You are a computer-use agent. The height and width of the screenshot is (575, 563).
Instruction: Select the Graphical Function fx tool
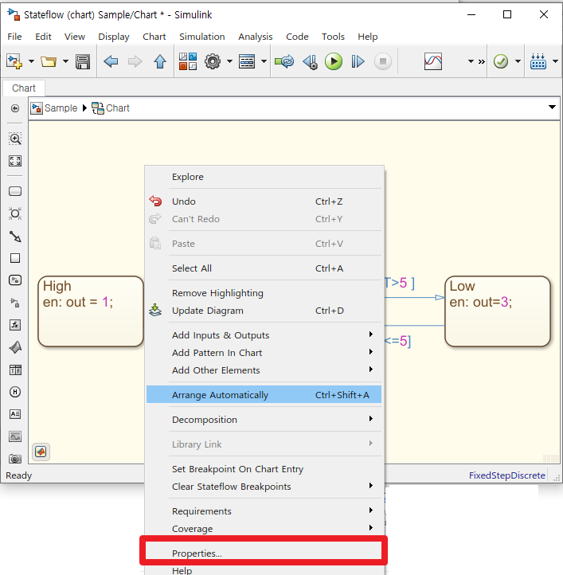pyautogui.click(x=15, y=325)
